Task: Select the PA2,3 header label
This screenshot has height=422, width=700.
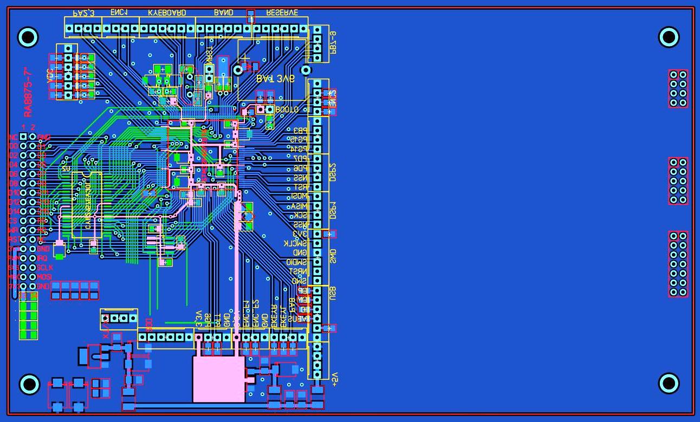Action: point(83,12)
